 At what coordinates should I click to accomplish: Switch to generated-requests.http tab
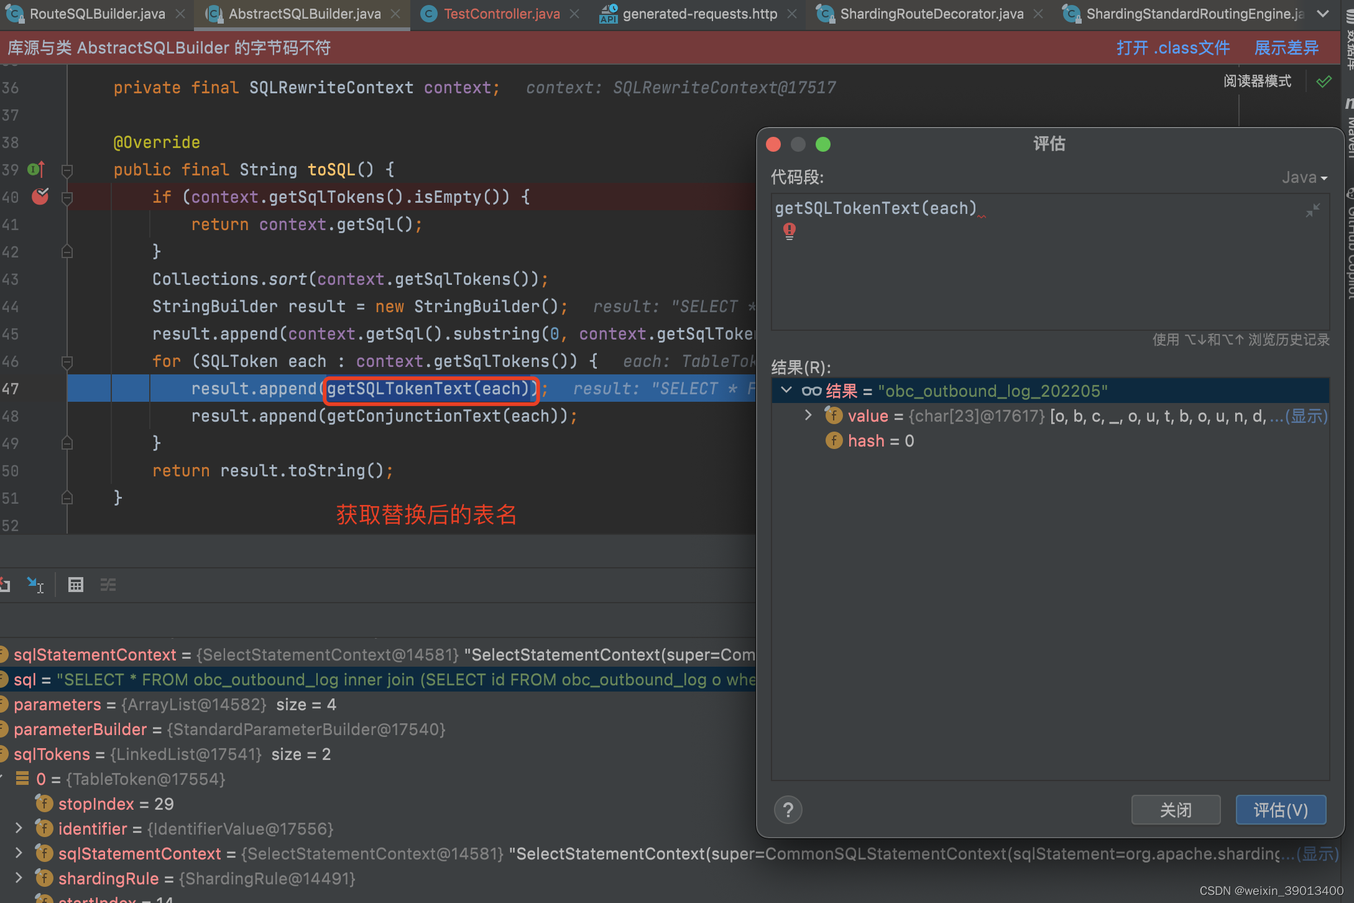point(700,14)
